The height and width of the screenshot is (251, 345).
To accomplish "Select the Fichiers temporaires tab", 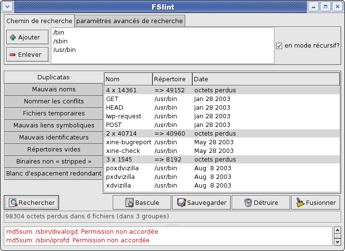I will [x=54, y=113].
